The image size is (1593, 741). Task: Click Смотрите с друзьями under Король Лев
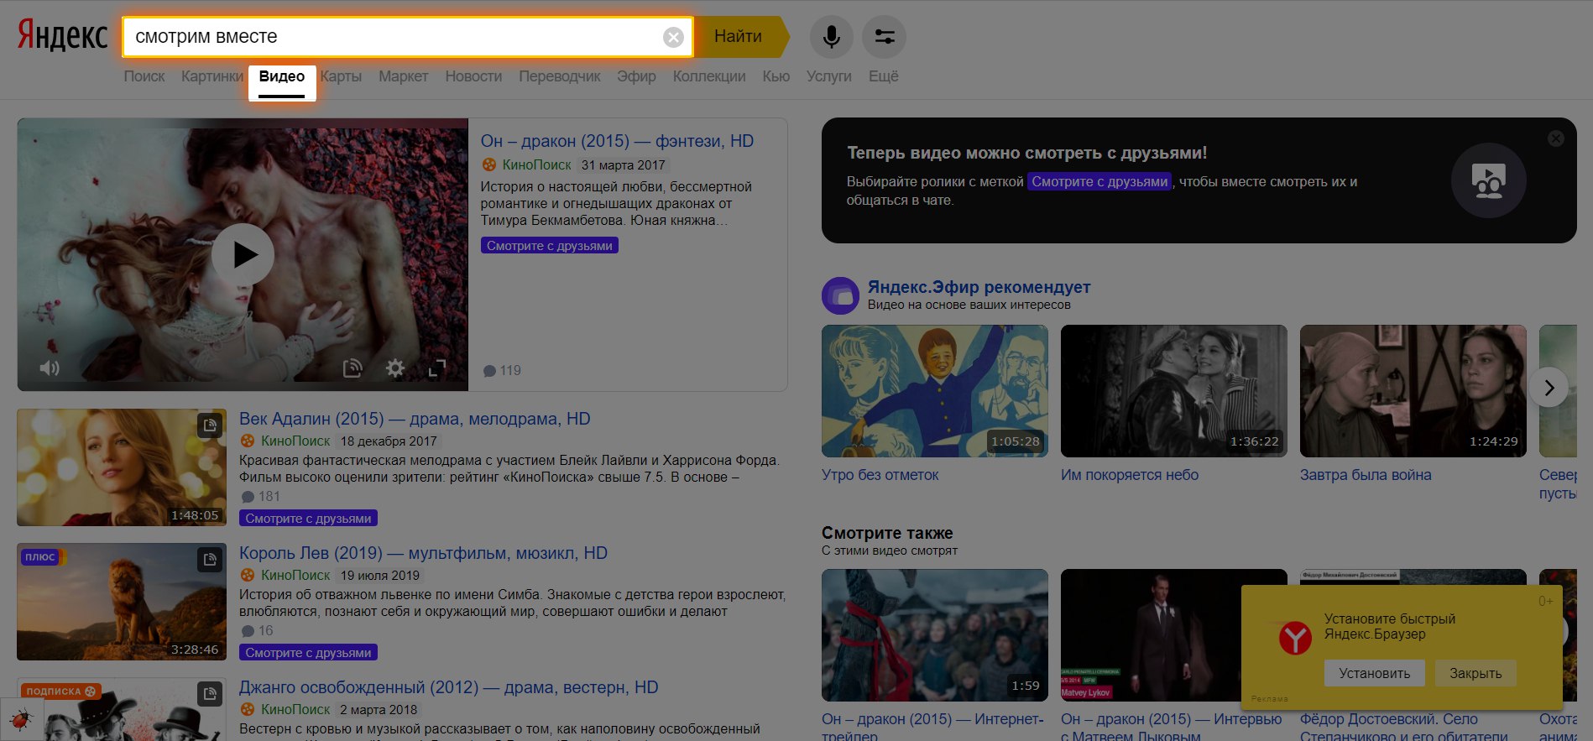pos(308,653)
